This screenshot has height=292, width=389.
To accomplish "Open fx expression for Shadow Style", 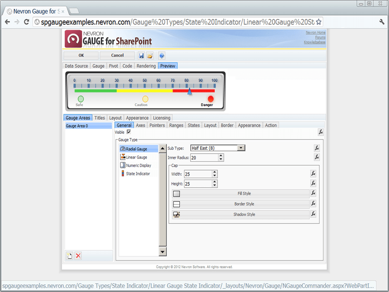I will pos(313,214).
